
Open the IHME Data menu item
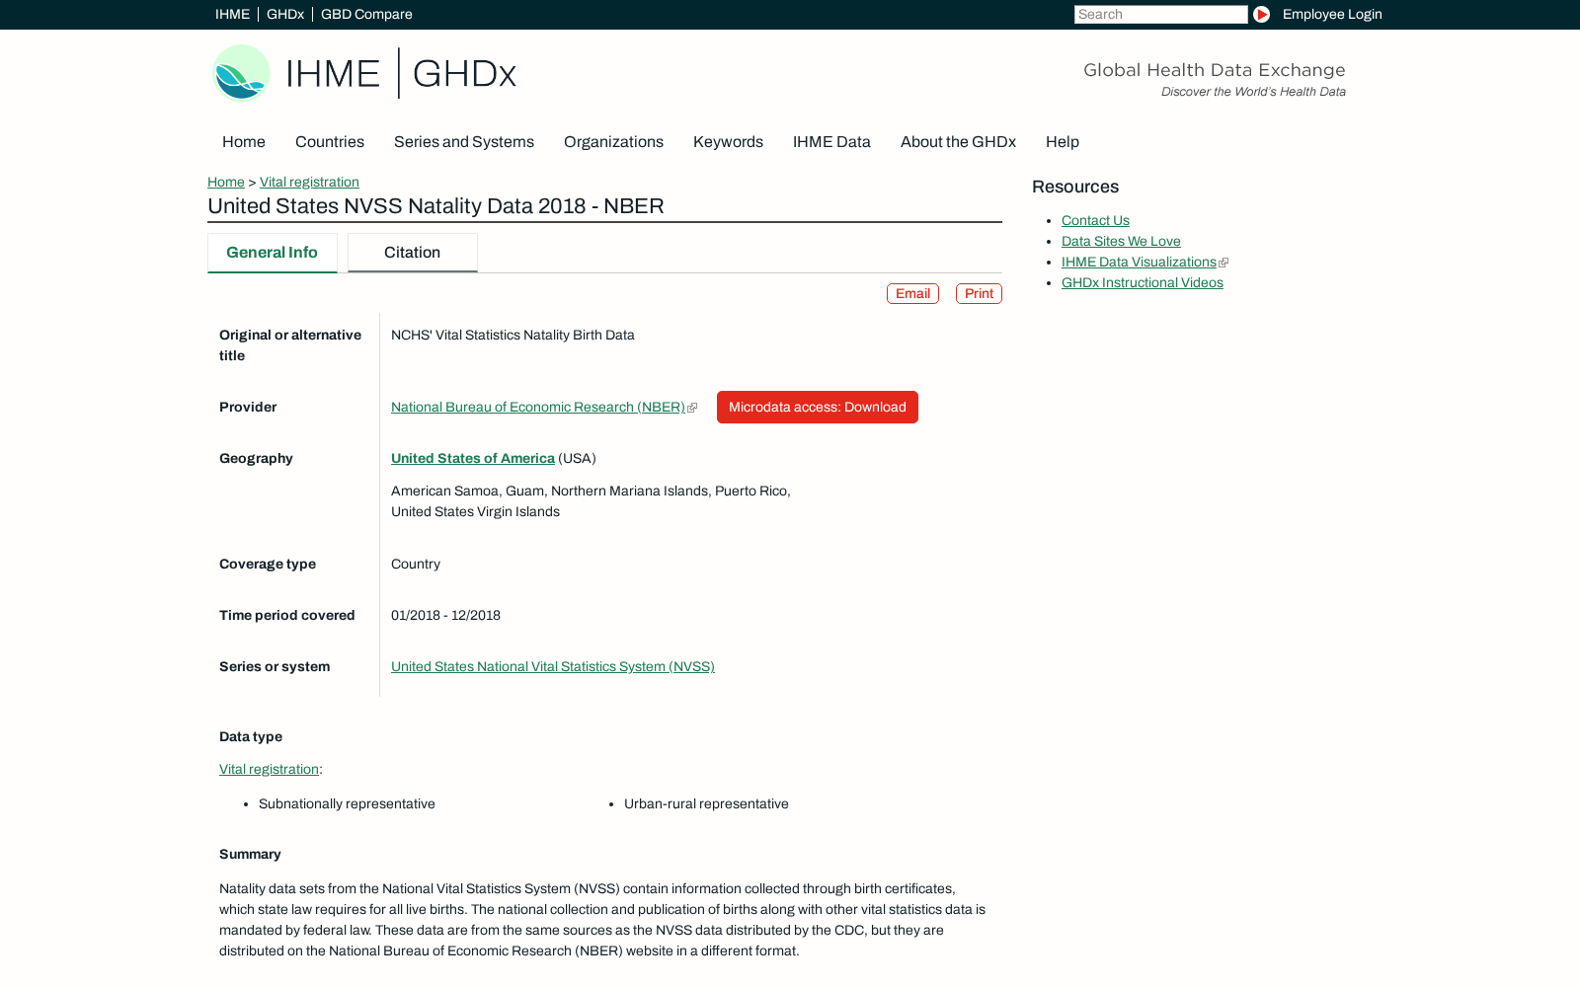pyautogui.click(x=831, y=142)
